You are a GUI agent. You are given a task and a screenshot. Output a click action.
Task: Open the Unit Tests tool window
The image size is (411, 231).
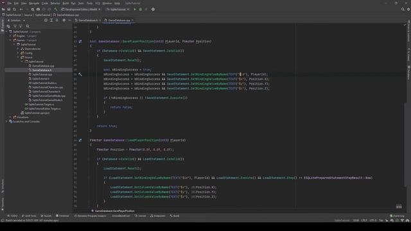pyautogui.click(x=29, y=216)
